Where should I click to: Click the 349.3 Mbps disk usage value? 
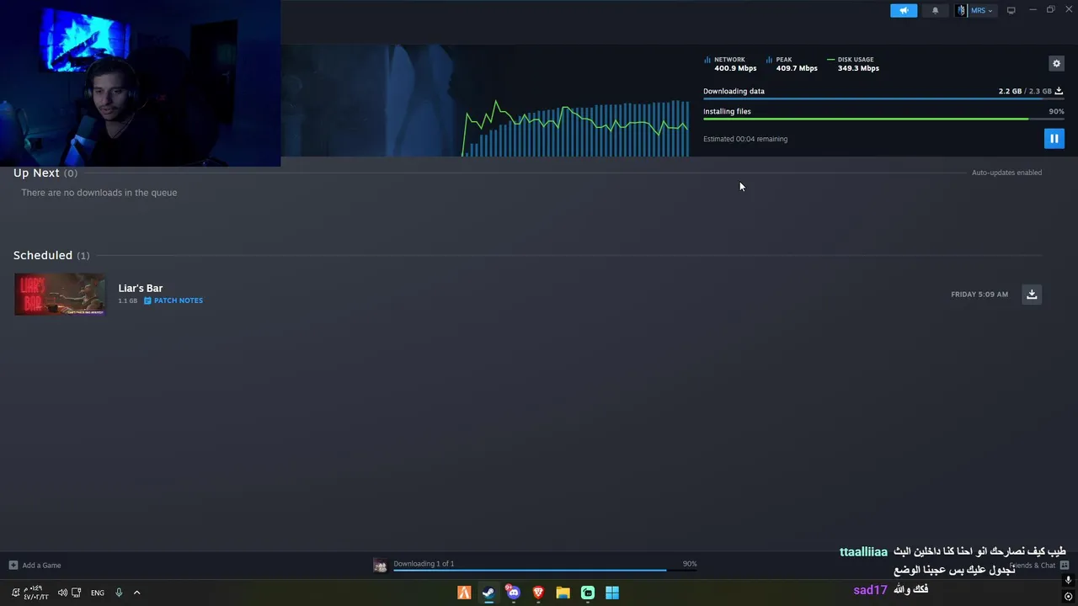pos(858,68)
